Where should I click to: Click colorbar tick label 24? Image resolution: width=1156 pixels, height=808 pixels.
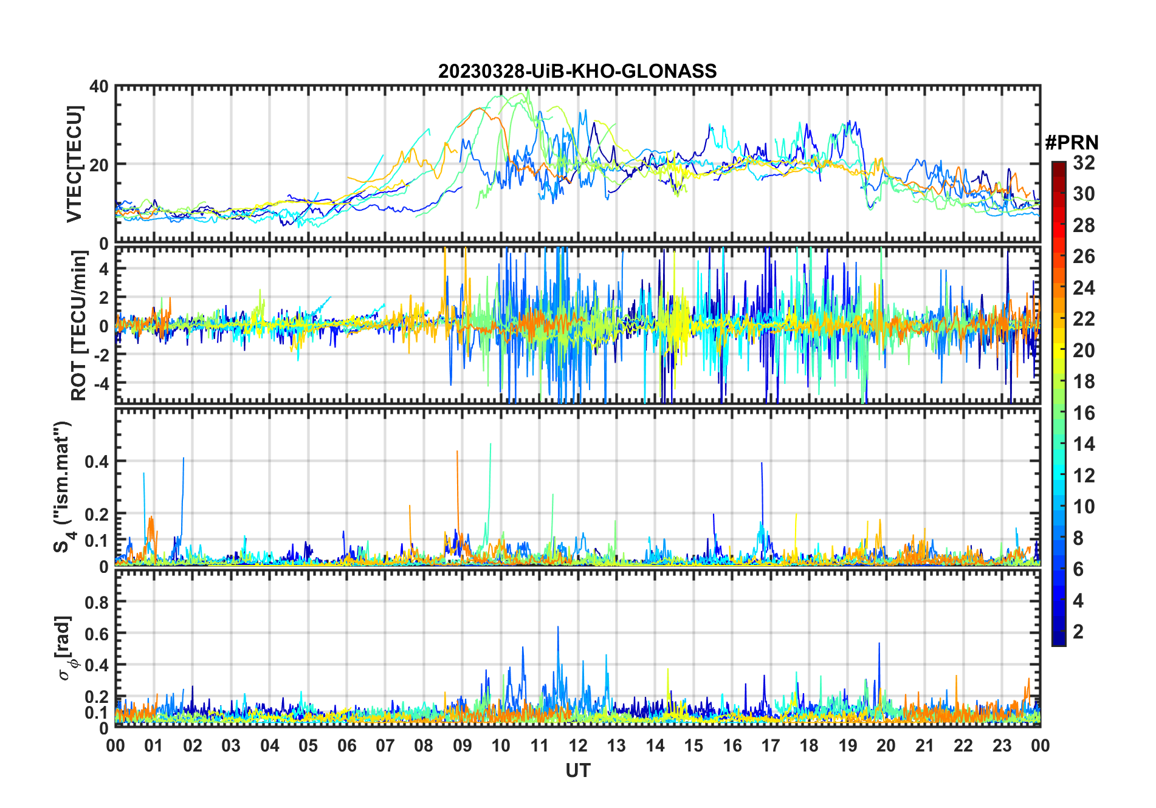1084,287
